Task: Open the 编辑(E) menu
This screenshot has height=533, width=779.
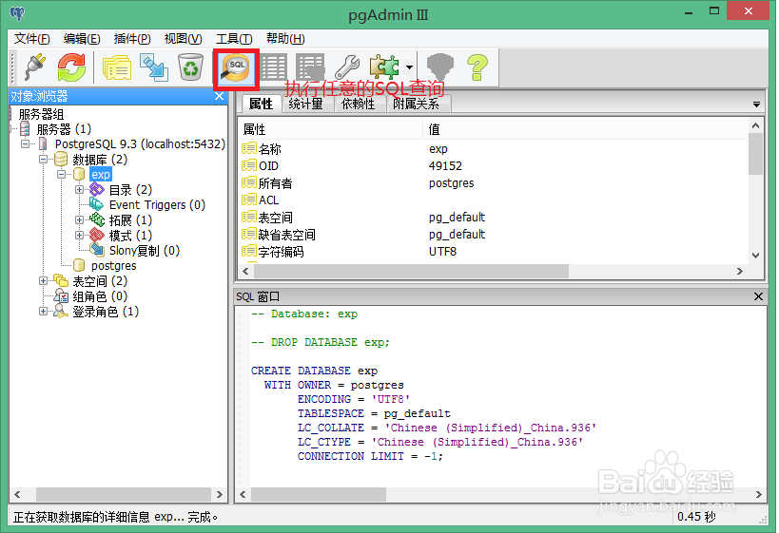Action: coord(82,39)
